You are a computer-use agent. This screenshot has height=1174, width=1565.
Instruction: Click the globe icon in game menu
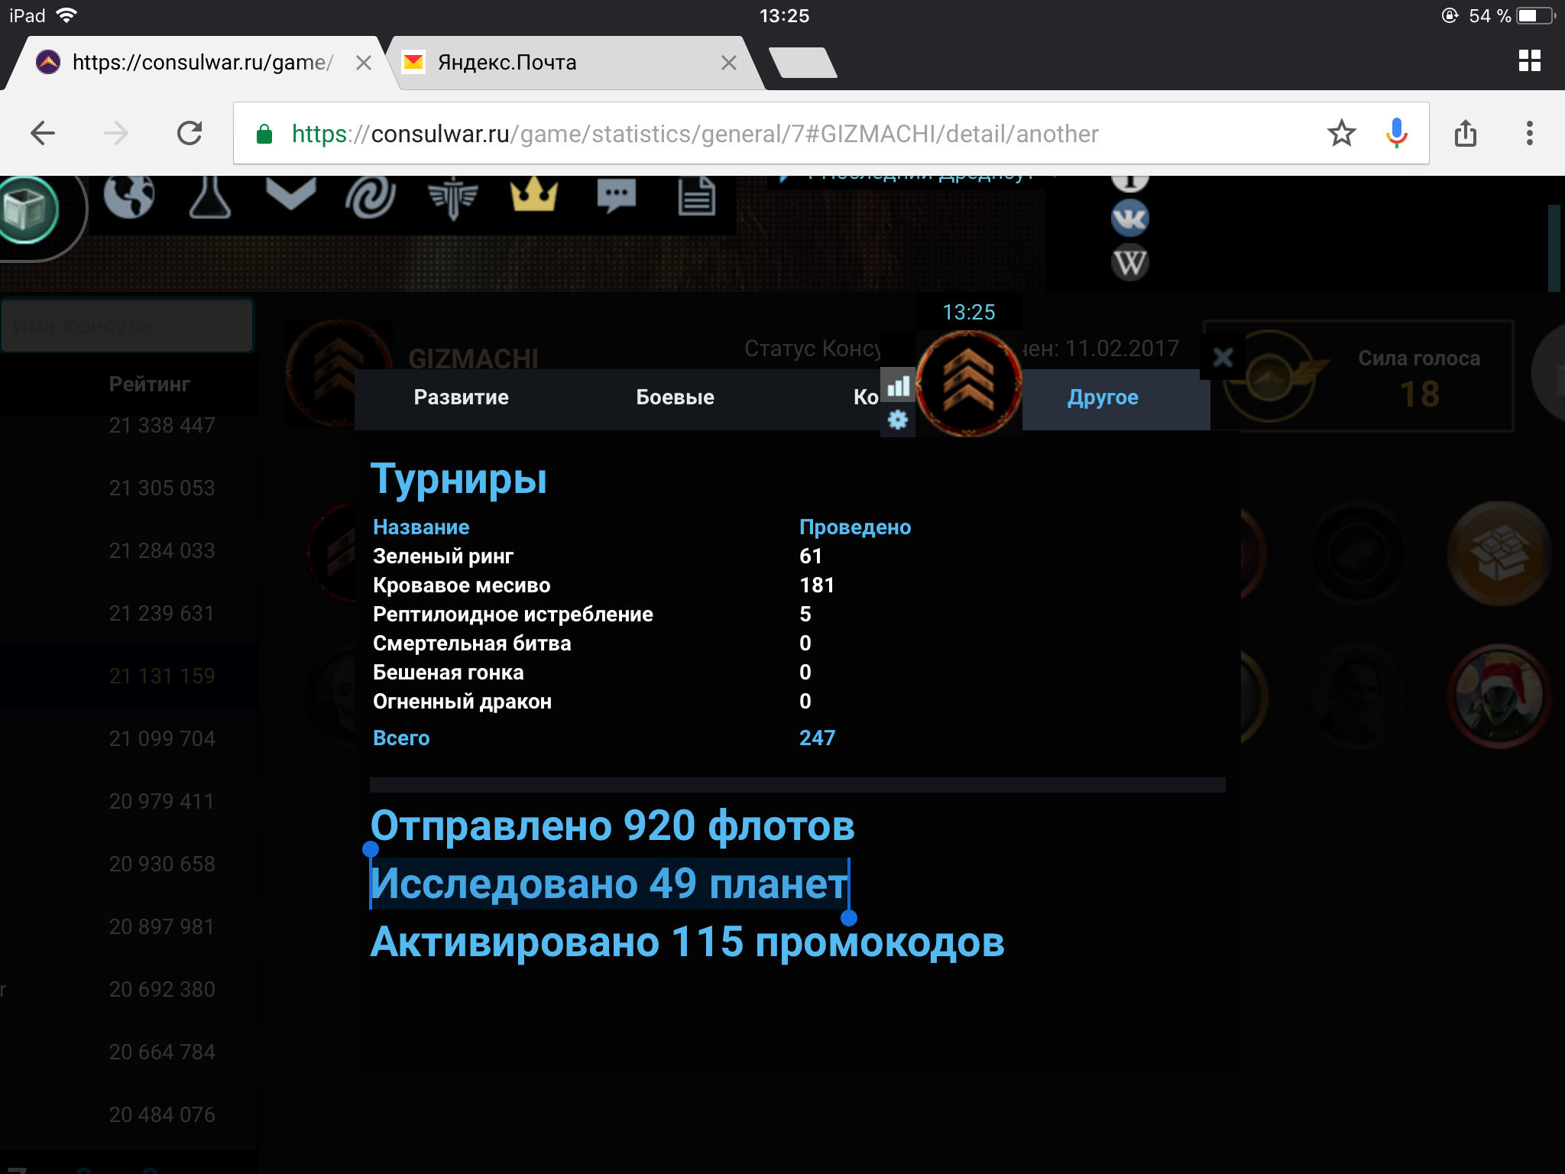tap(128, 196)
